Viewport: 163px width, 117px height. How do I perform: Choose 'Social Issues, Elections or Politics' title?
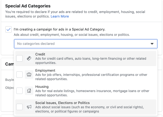click(62, 103)
